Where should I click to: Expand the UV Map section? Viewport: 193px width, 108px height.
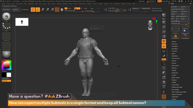click(x=174, y=82)
